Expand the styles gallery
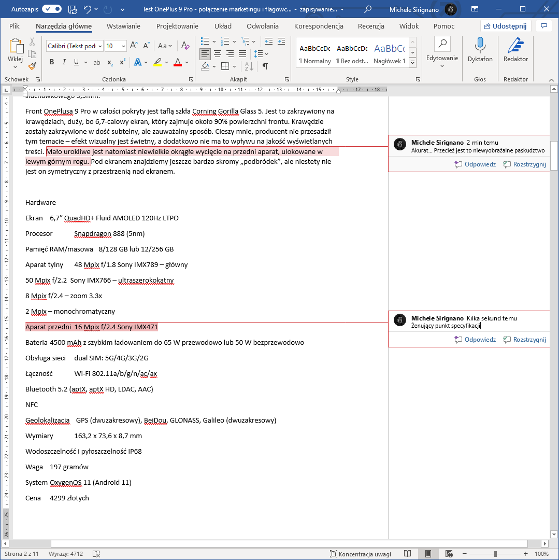Viewport: 559px width, 560px height. [x=413, y=63]
